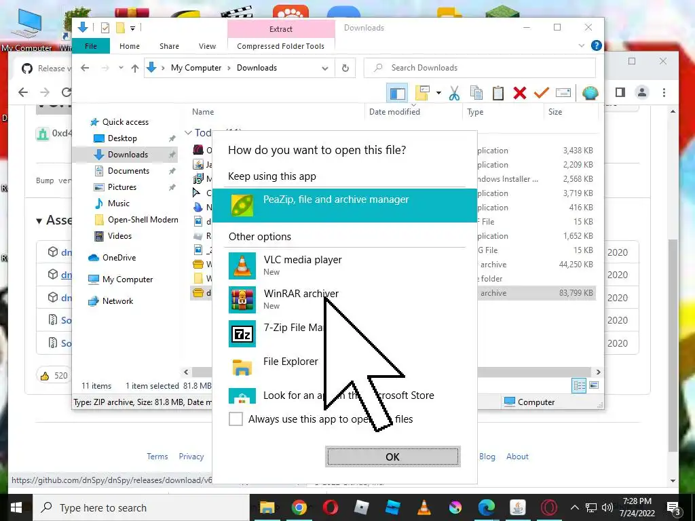
Task: Select Documents in navigation pane
Action: coord(128,170)
